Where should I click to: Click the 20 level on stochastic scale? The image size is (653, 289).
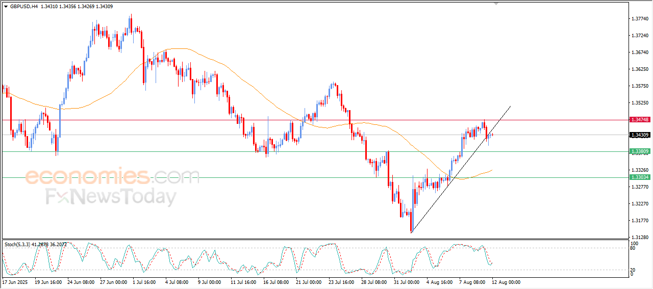(x=634, y=269)
